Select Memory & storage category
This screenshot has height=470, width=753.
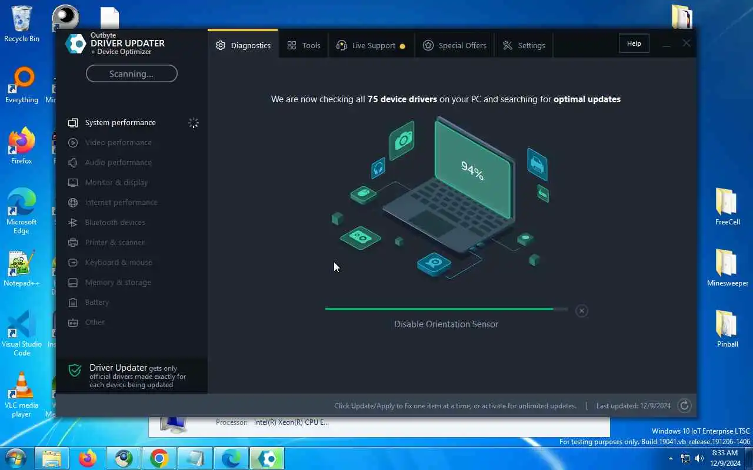click(133, 283)
